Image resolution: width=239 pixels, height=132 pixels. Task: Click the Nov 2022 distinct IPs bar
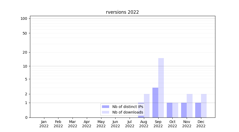click(x=184, y=110)
